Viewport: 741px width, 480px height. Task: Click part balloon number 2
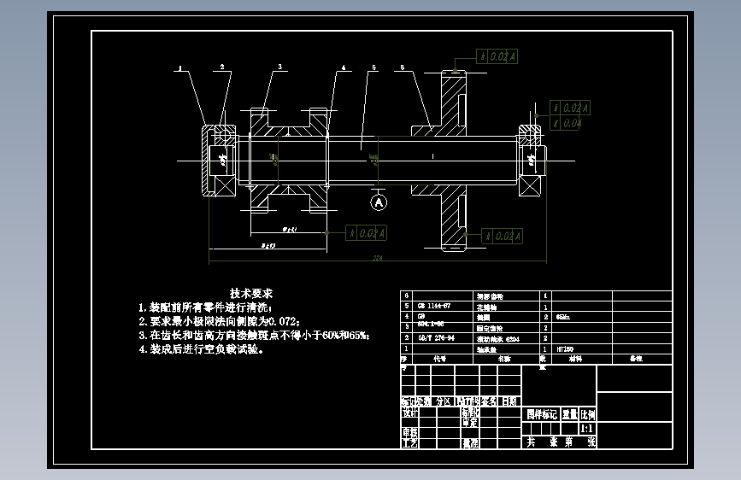click(222, 67)
